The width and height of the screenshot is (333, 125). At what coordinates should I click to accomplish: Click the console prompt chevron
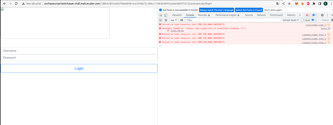160,46
